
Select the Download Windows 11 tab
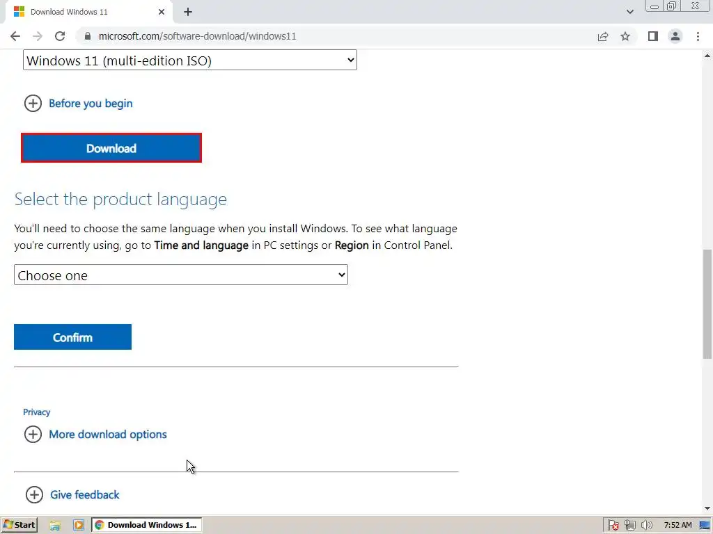click(x=88, y=12)
